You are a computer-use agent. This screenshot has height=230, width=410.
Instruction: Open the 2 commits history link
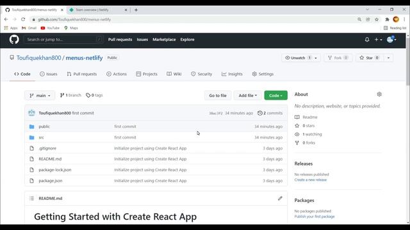coord(270,113)
